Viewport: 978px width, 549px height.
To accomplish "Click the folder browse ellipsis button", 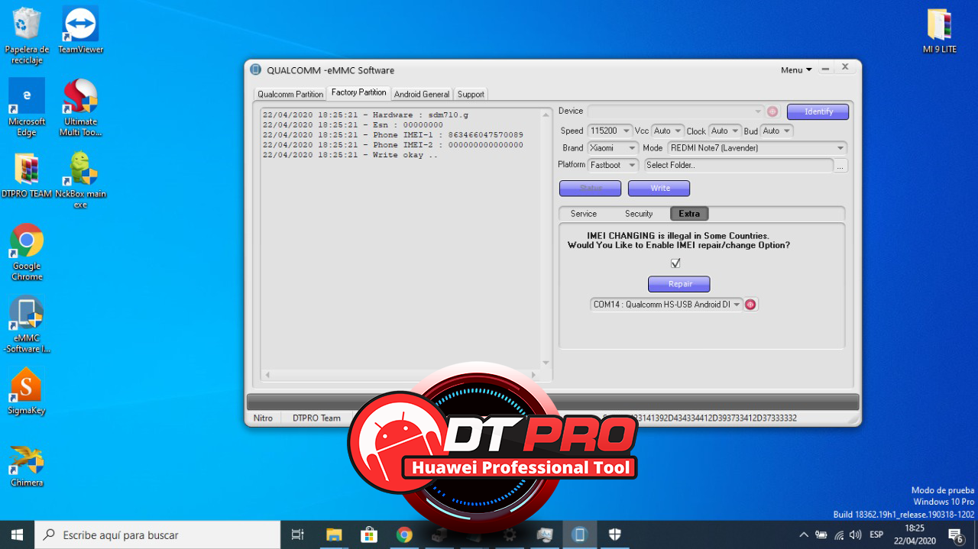I will tap(840, 166).
